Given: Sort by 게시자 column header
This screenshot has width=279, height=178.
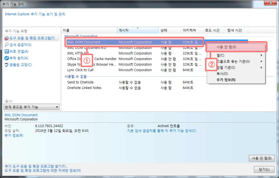Looking at the screenshot, I should [138, 30].
